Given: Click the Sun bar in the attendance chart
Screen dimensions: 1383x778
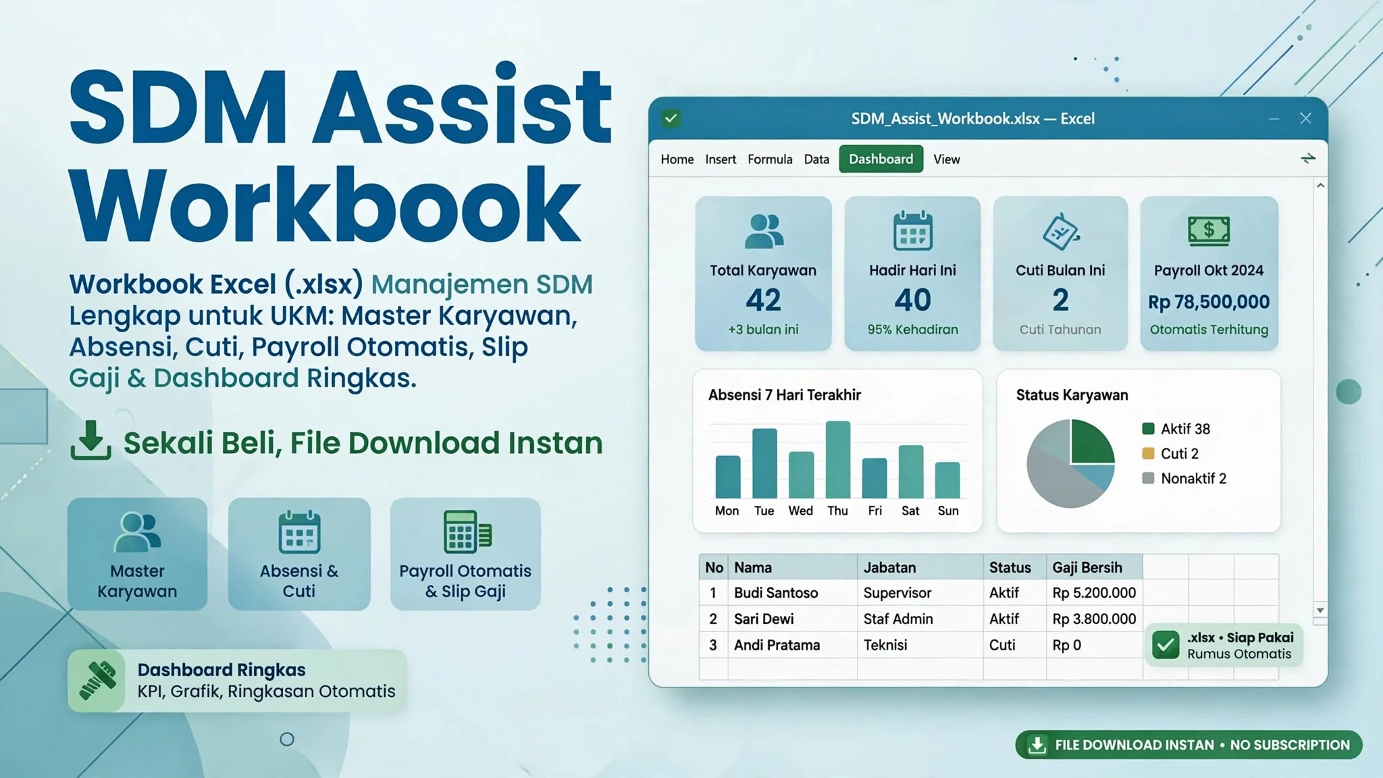Looking at the screenshot, I should coord(947,480).
